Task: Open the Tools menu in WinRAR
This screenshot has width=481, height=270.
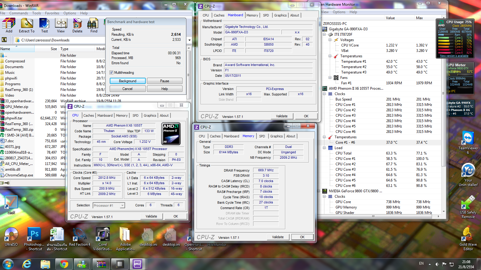Action: pyautogui.click(x=36, y=13)
